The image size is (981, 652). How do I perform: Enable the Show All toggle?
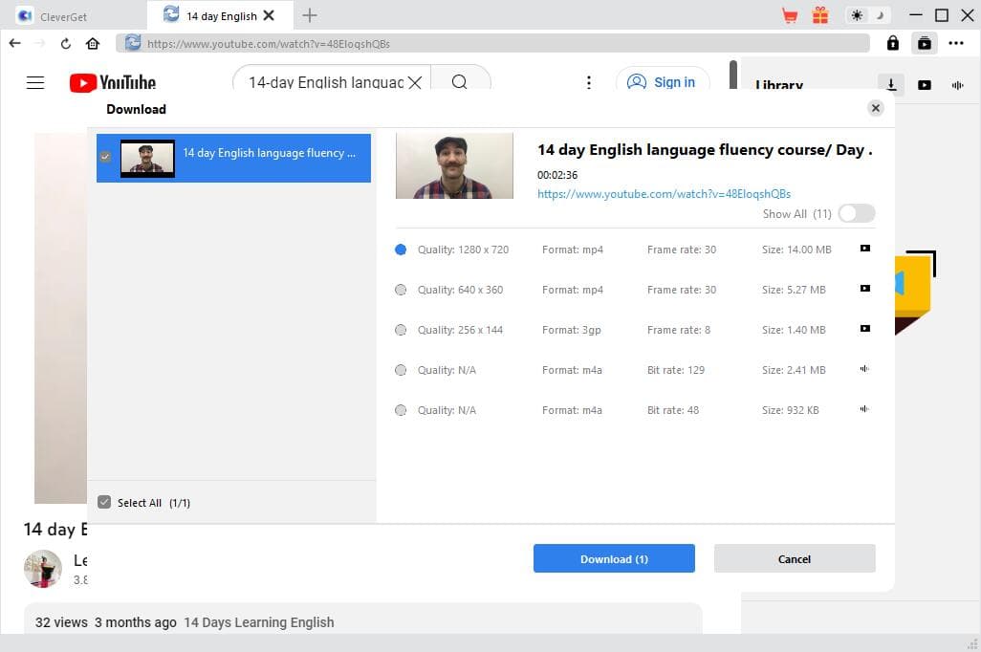click(x=856, y=213)
